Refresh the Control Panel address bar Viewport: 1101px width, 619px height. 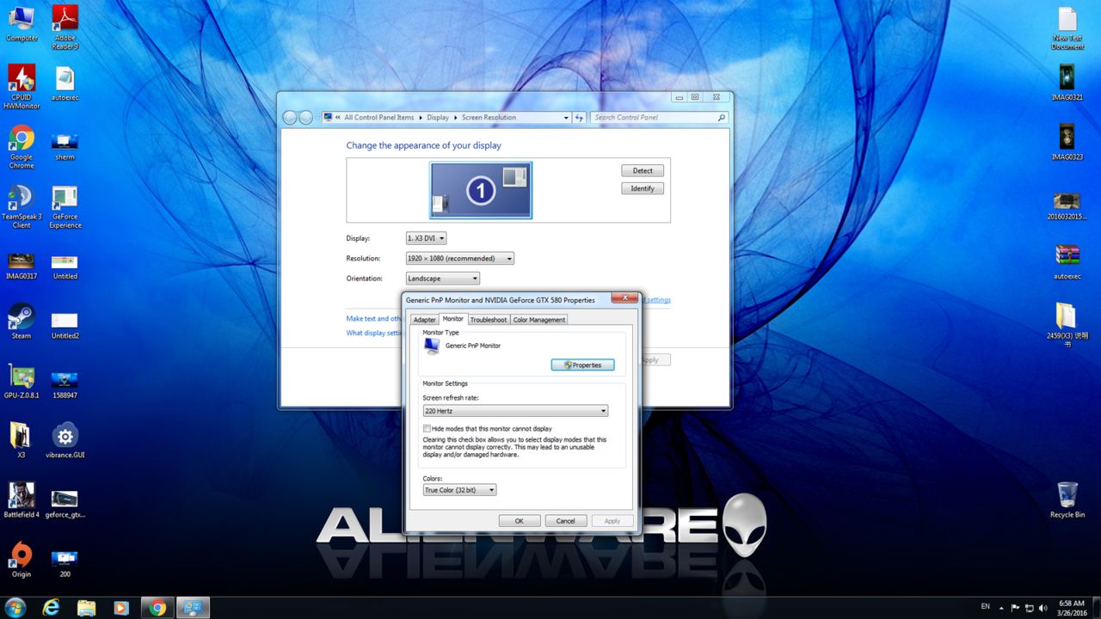pyautogui.click(x=580, y=118)
